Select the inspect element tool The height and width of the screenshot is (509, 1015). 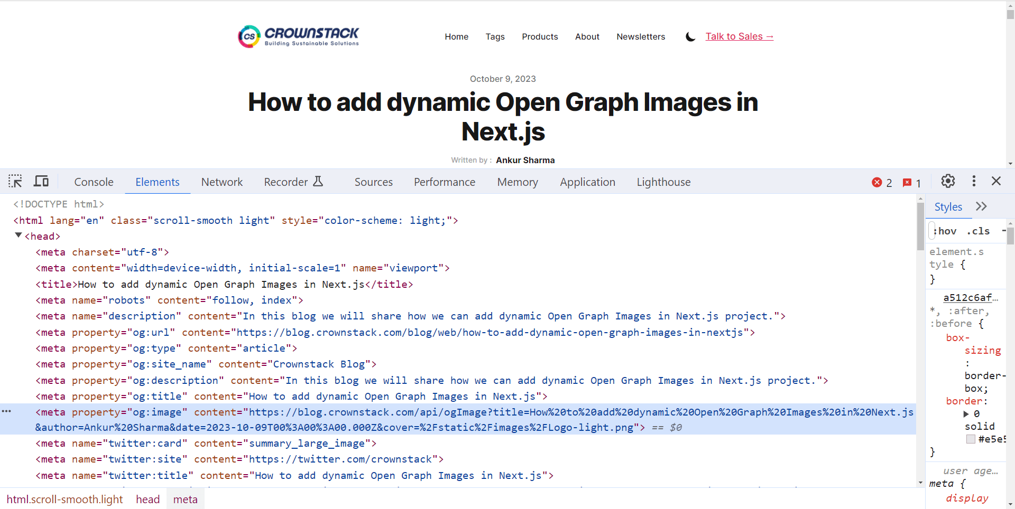[x=15, y=181]
